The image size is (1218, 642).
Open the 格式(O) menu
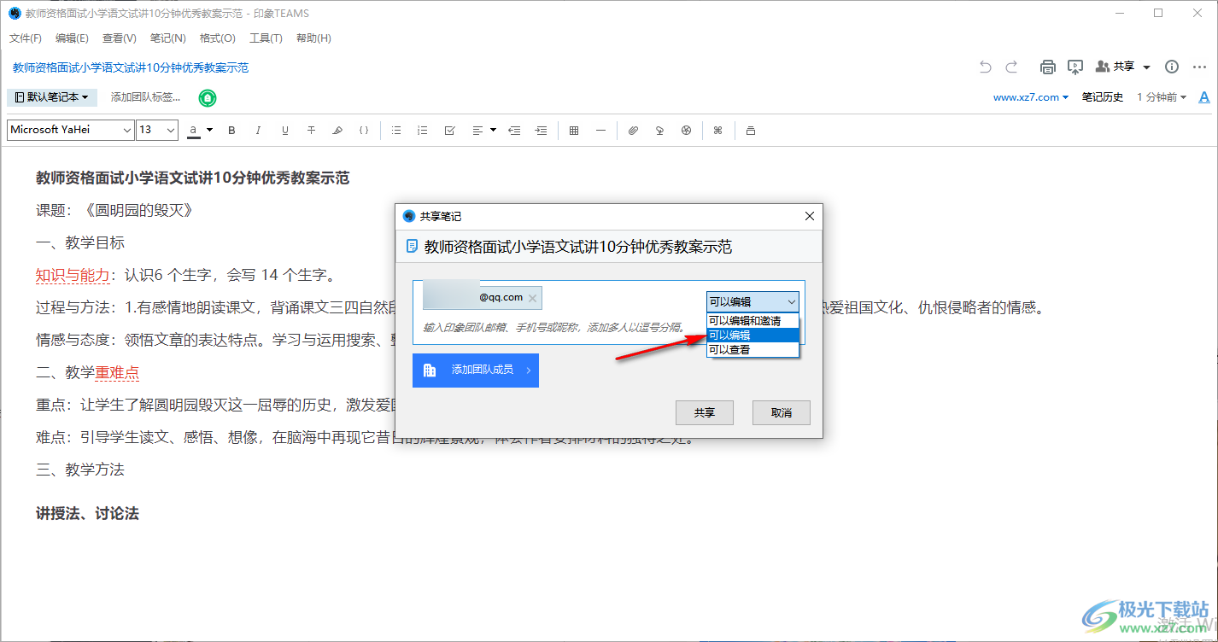[218, 38]
